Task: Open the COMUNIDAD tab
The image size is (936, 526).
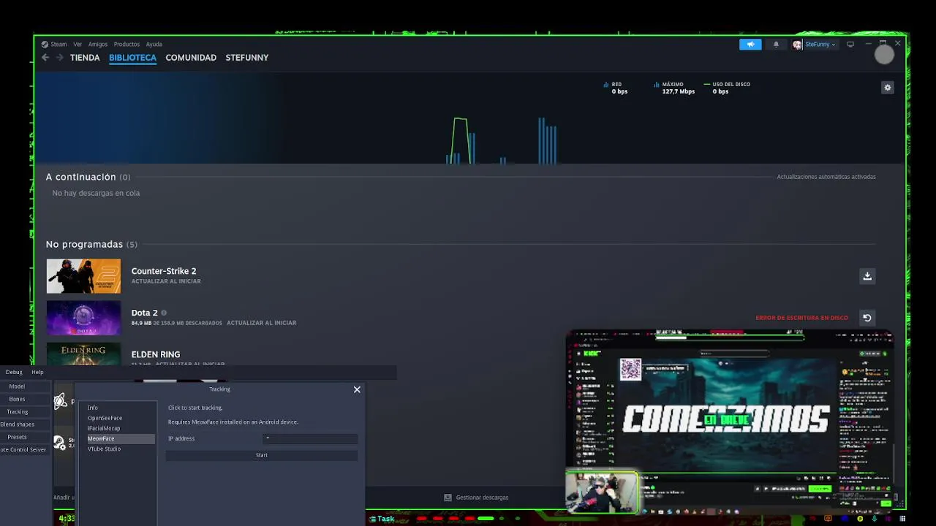Action: tap(191, 58)
